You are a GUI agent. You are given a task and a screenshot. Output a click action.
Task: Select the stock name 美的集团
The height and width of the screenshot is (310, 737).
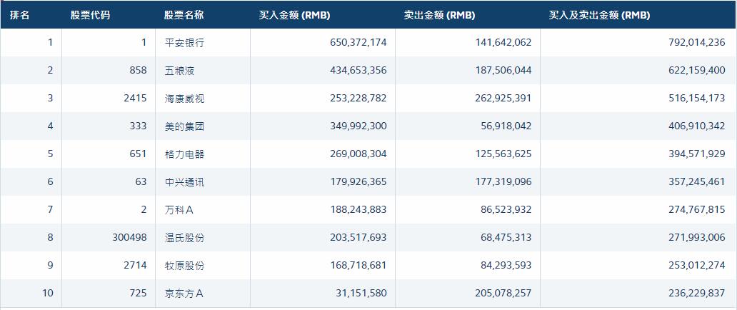tap(185, 126)
